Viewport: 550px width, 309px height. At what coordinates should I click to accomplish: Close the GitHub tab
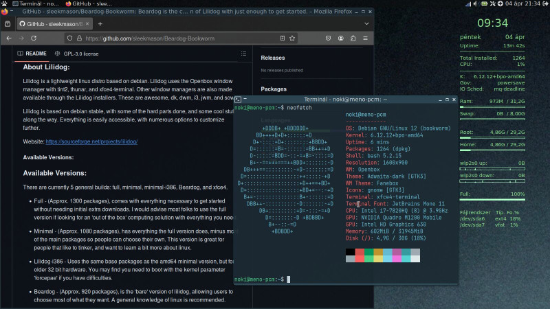[87, 24]
